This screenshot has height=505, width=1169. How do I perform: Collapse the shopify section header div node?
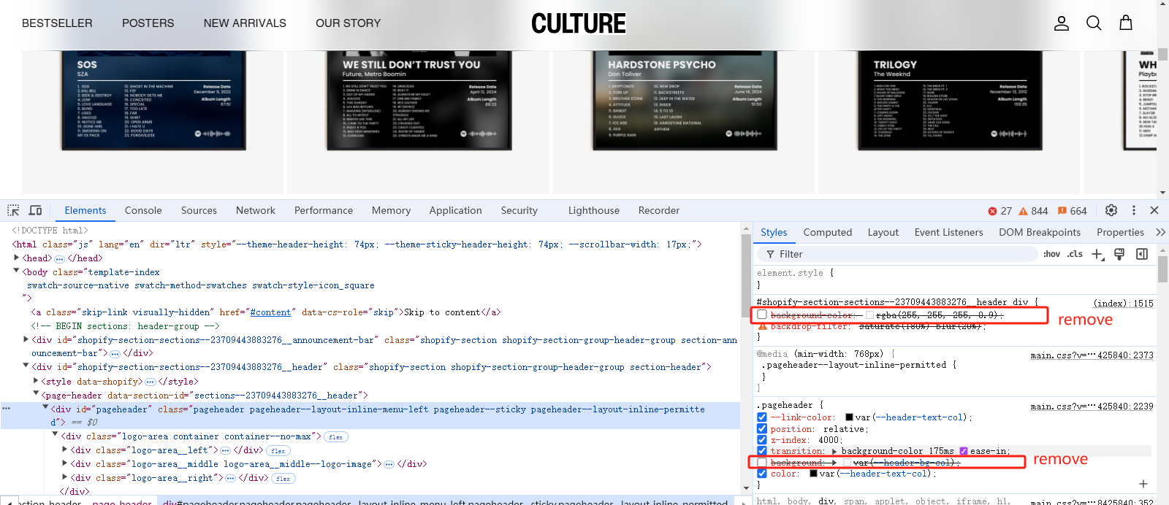[26, 366]
